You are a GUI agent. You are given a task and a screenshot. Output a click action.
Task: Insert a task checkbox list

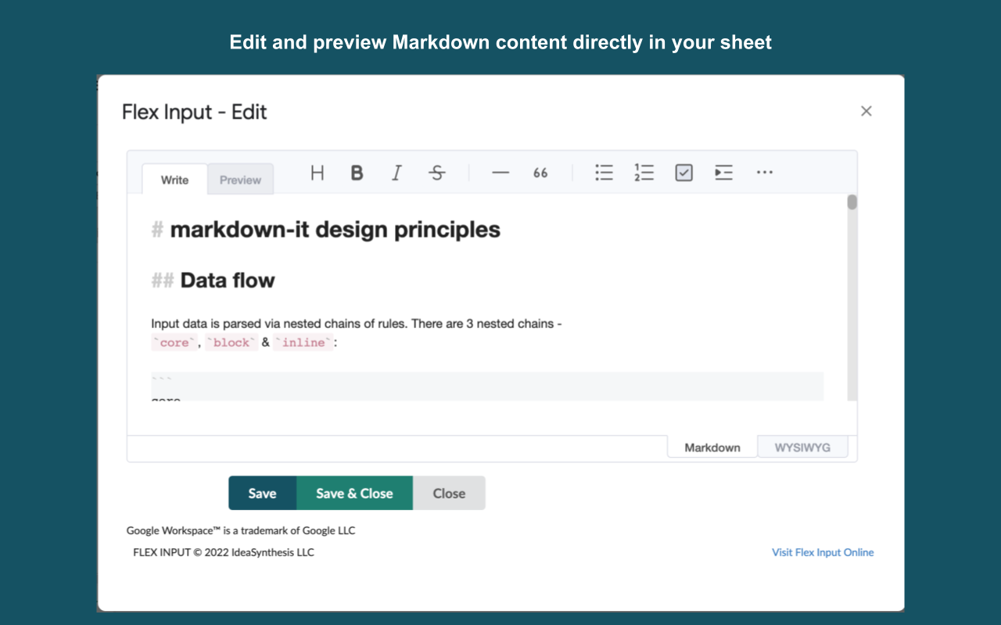684,173
